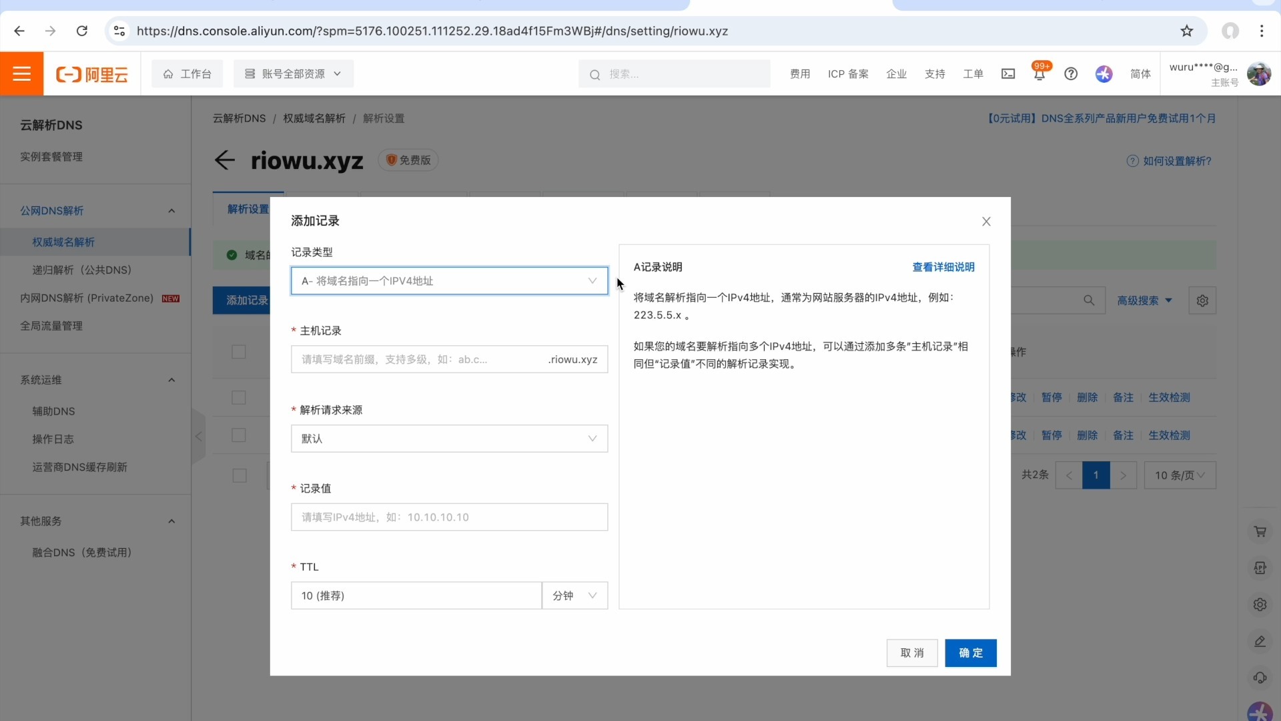Collapse the 公网DNS解析 section
The height and width of the screenshot is (721, 1281).
coord(171,211)
